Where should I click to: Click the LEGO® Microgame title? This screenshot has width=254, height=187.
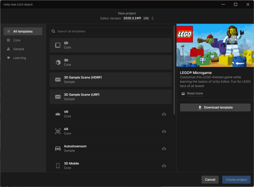196,73
